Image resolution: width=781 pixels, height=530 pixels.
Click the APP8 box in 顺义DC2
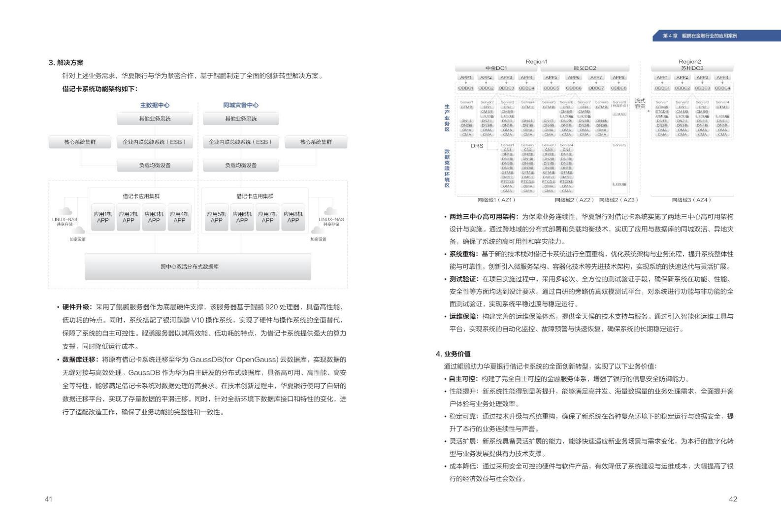pyautogui.click(x=618, y=77)
